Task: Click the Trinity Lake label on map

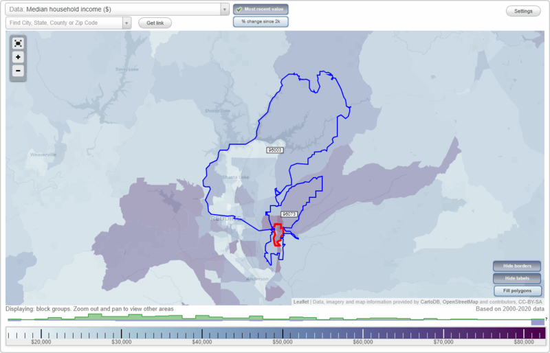Action: (x=126, y=69)
